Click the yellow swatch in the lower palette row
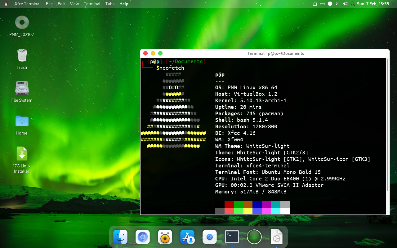The width and height of the screenshot is (397, 248). (248, 211)
